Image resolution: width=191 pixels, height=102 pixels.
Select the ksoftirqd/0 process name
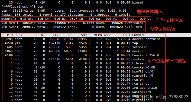143,71
